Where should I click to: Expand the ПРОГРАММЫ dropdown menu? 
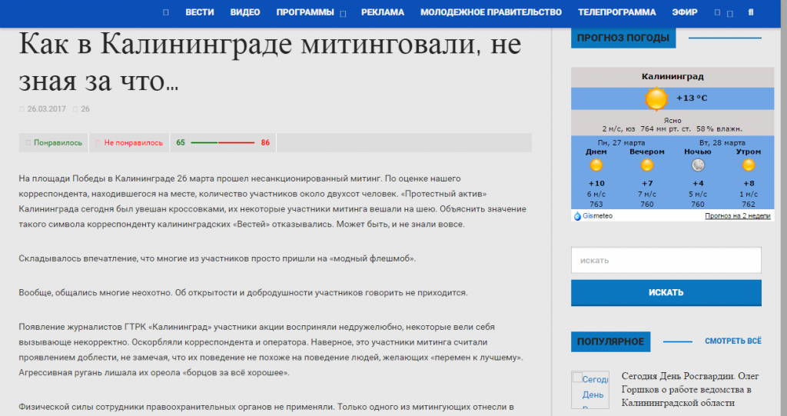click(x=343, y=13)
